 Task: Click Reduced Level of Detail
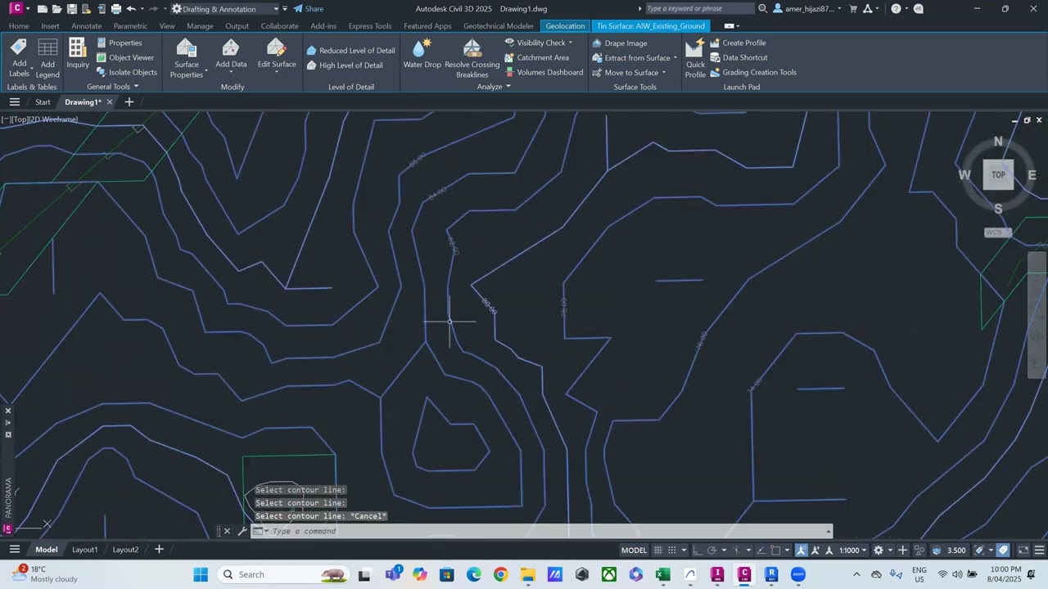(x=350, y=51)
